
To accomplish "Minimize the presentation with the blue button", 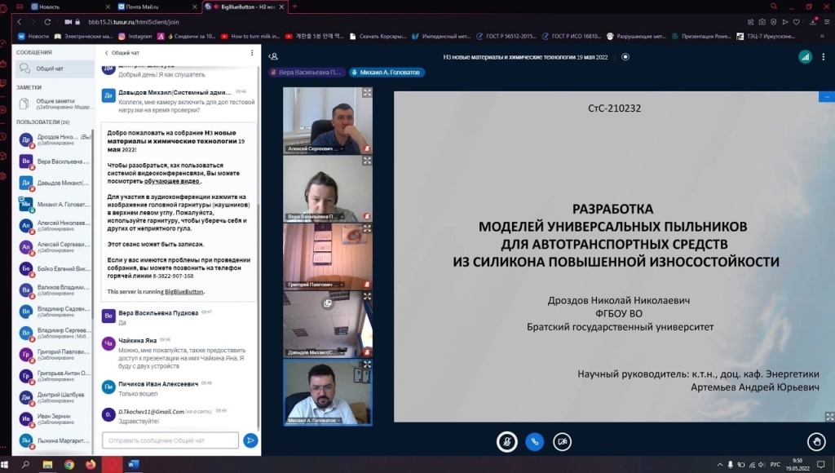I will 827,97.
